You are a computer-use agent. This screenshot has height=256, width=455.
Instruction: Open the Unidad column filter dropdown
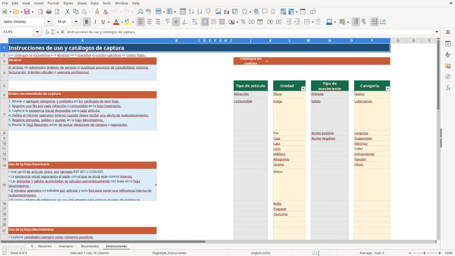click(303, 88)
